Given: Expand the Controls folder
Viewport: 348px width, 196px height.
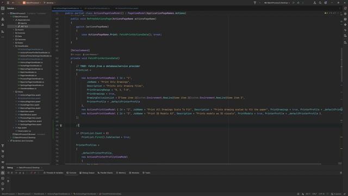Looking at the screenshot, I should [14, 33].
